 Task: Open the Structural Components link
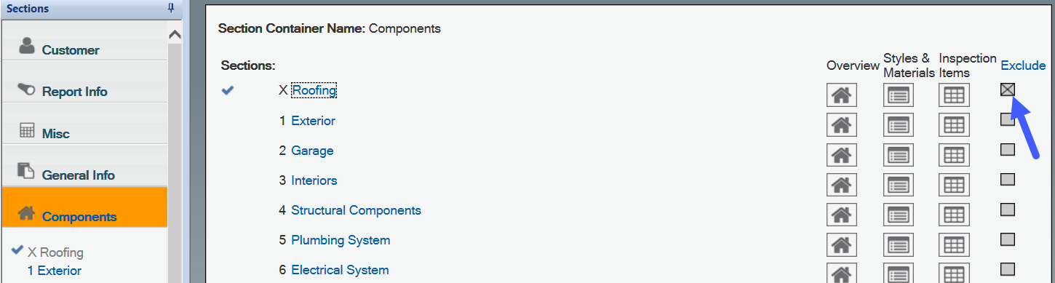click(356, 210)
